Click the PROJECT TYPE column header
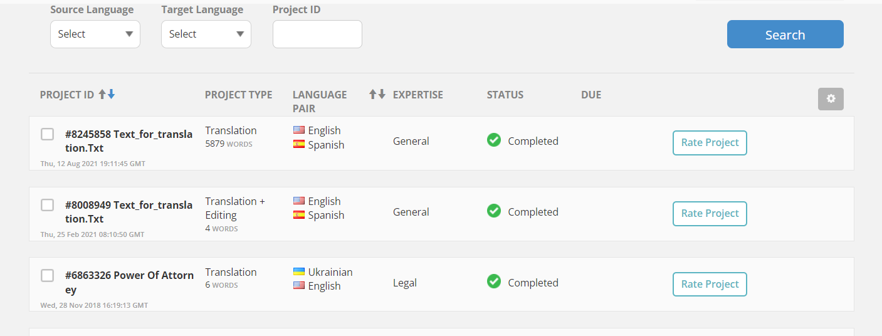The width and height of the screenshot is (882, 336). coord(238,95)
